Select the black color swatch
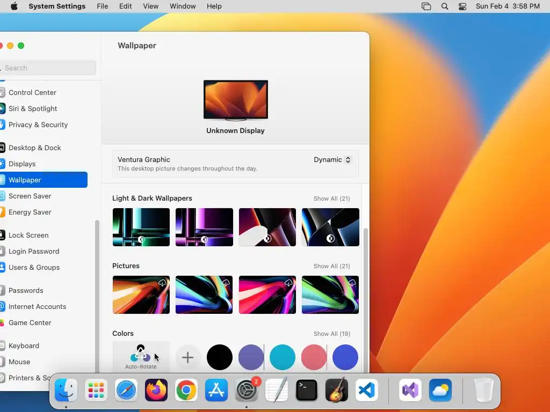The image size is (550, 412). [220, 357]
